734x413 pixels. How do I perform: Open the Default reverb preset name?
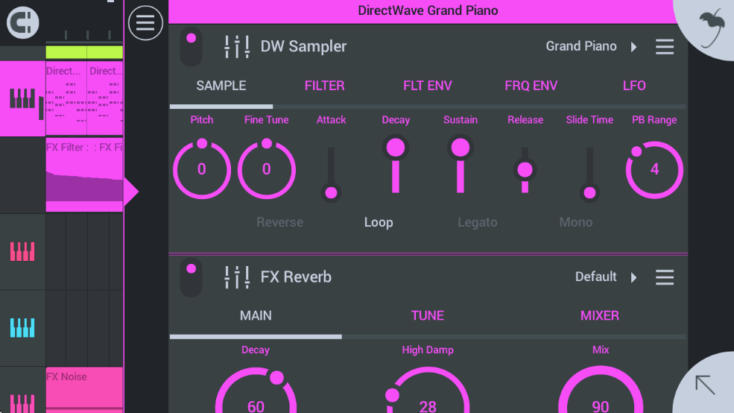coord(595,277)
